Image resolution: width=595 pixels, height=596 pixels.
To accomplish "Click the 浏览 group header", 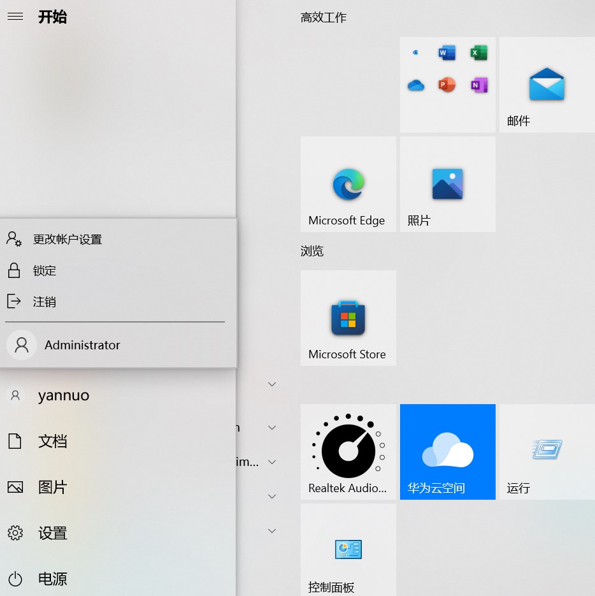I will click(312, 251).
